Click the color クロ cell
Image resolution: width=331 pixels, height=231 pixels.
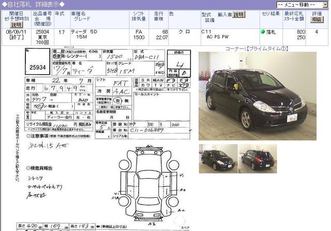[184, 32]
